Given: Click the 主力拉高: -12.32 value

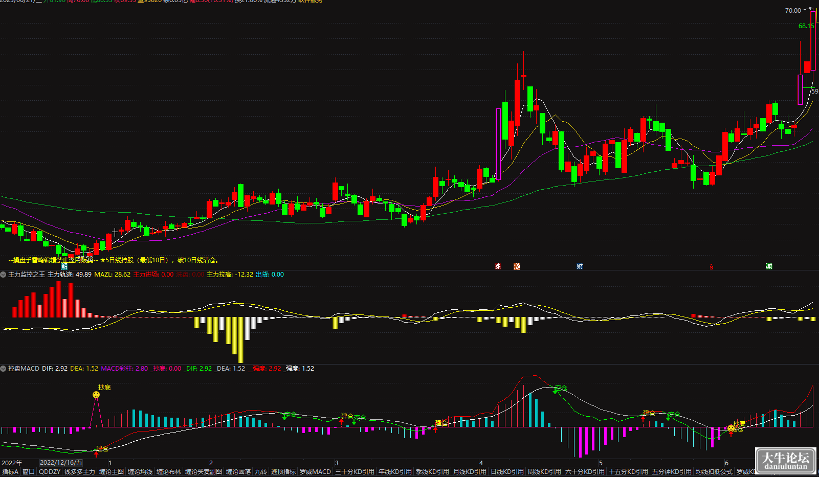Looking at the screenshot, I should coord(230,275).
